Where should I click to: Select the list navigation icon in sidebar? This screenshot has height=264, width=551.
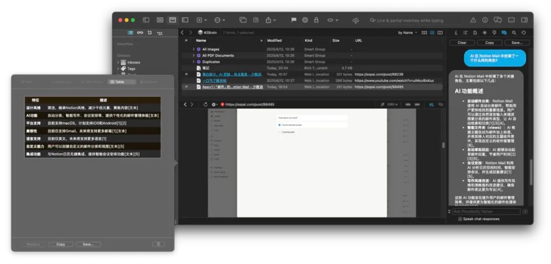pos(131,33)
